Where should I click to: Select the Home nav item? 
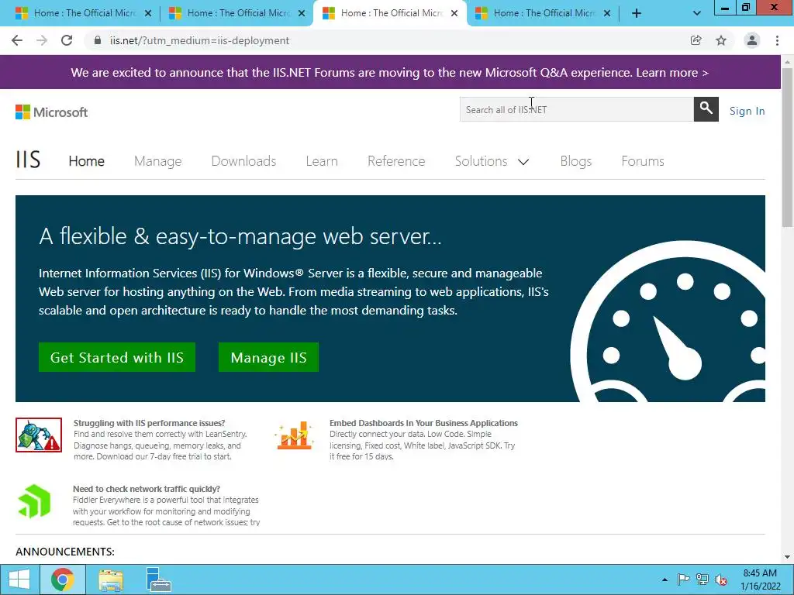(x=87, y=161)
